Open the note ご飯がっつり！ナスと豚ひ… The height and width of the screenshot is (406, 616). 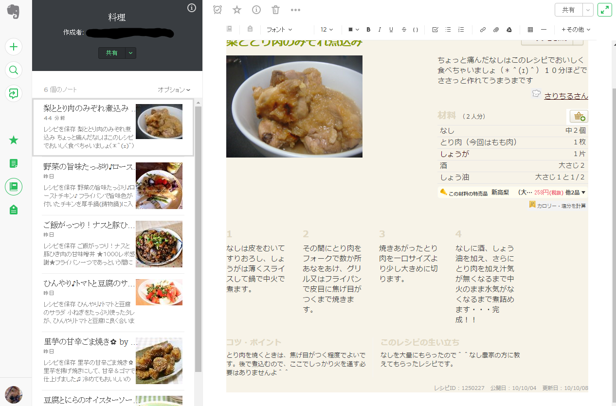[113, 244]
